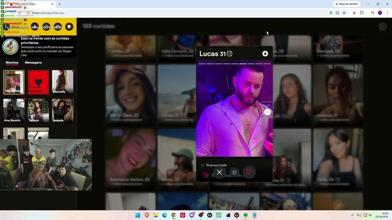The image size is (392, 220).
Task: Open WhatsApp from the taskbar
Action: pos(218,215)
